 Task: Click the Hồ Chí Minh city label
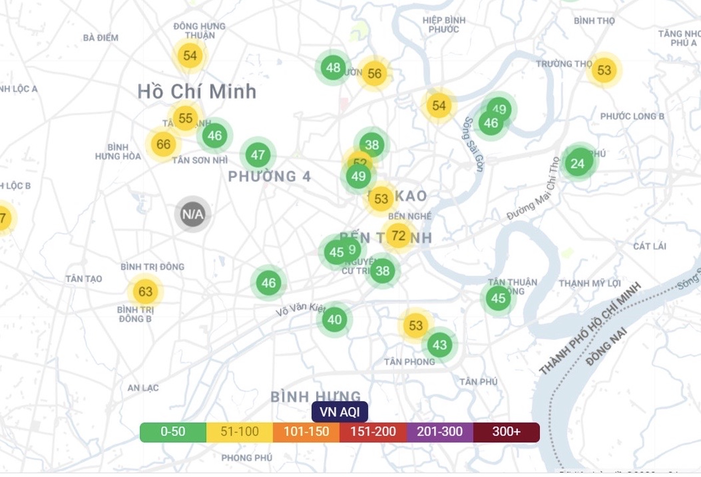[197, 92]
